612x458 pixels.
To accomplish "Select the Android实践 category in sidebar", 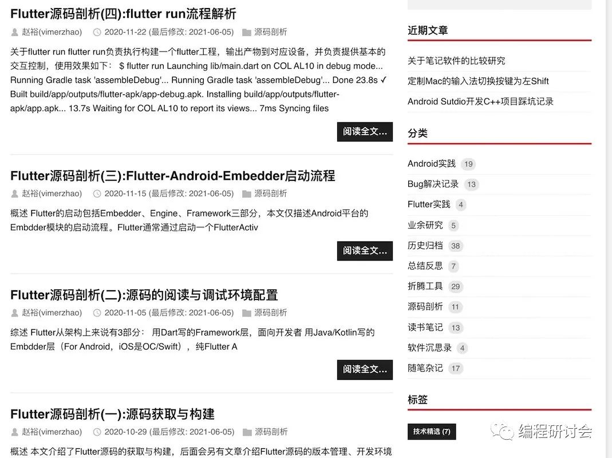I will (x=432, y=164).
